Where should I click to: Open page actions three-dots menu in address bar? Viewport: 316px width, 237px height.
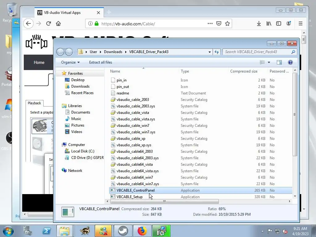click(210, 23)
